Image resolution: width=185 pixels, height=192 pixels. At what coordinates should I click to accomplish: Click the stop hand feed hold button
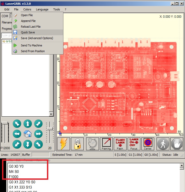click(177, 144)
